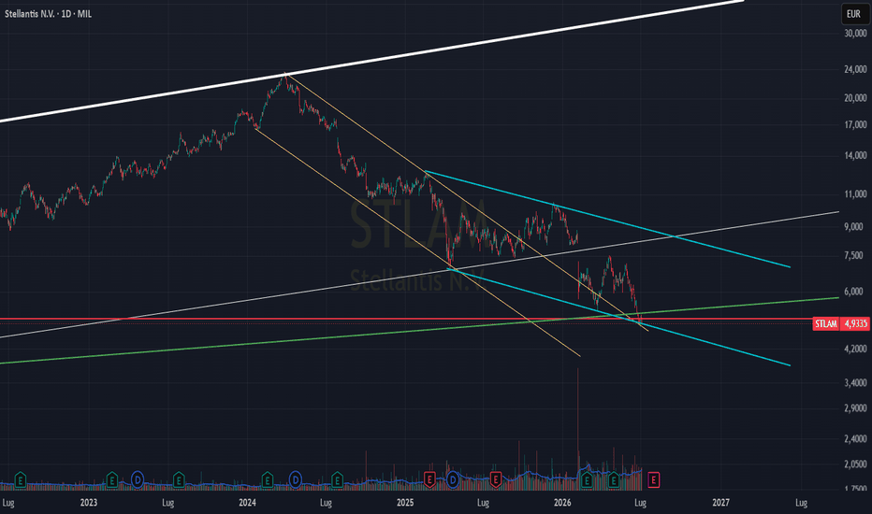Open the green earnings marker just after 2023

pos(111,479)
